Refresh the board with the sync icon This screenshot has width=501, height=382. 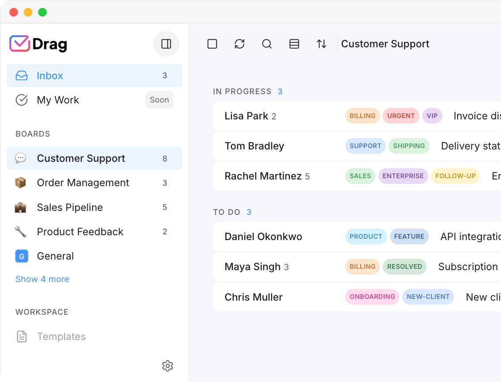[239, 44]
